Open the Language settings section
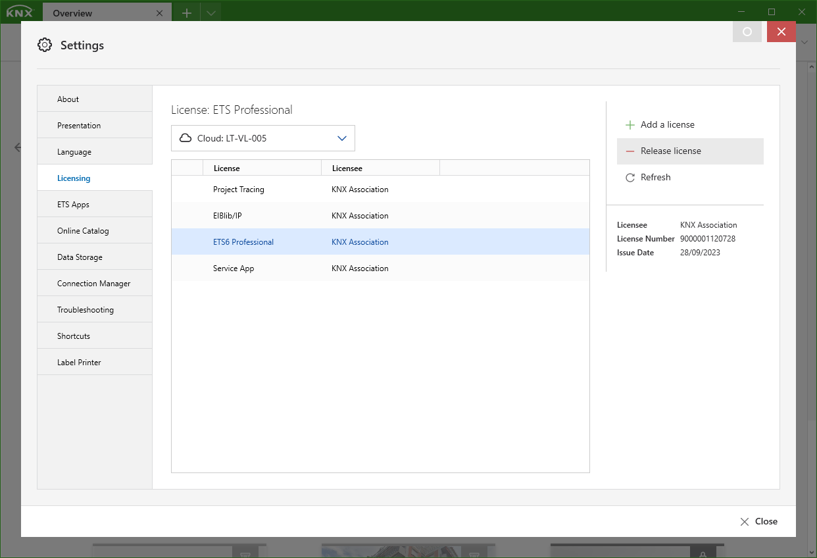This screenshot has height=558, width=817. tap(95, 151)
